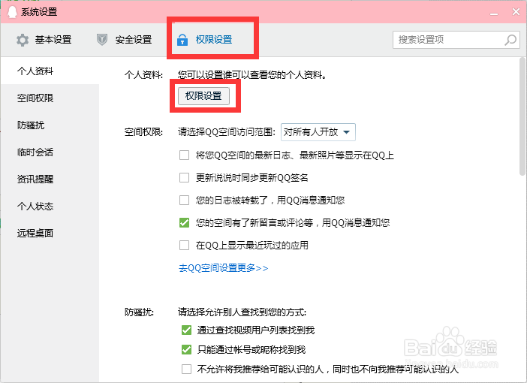Click the magnifier search icon

point(510,40)
